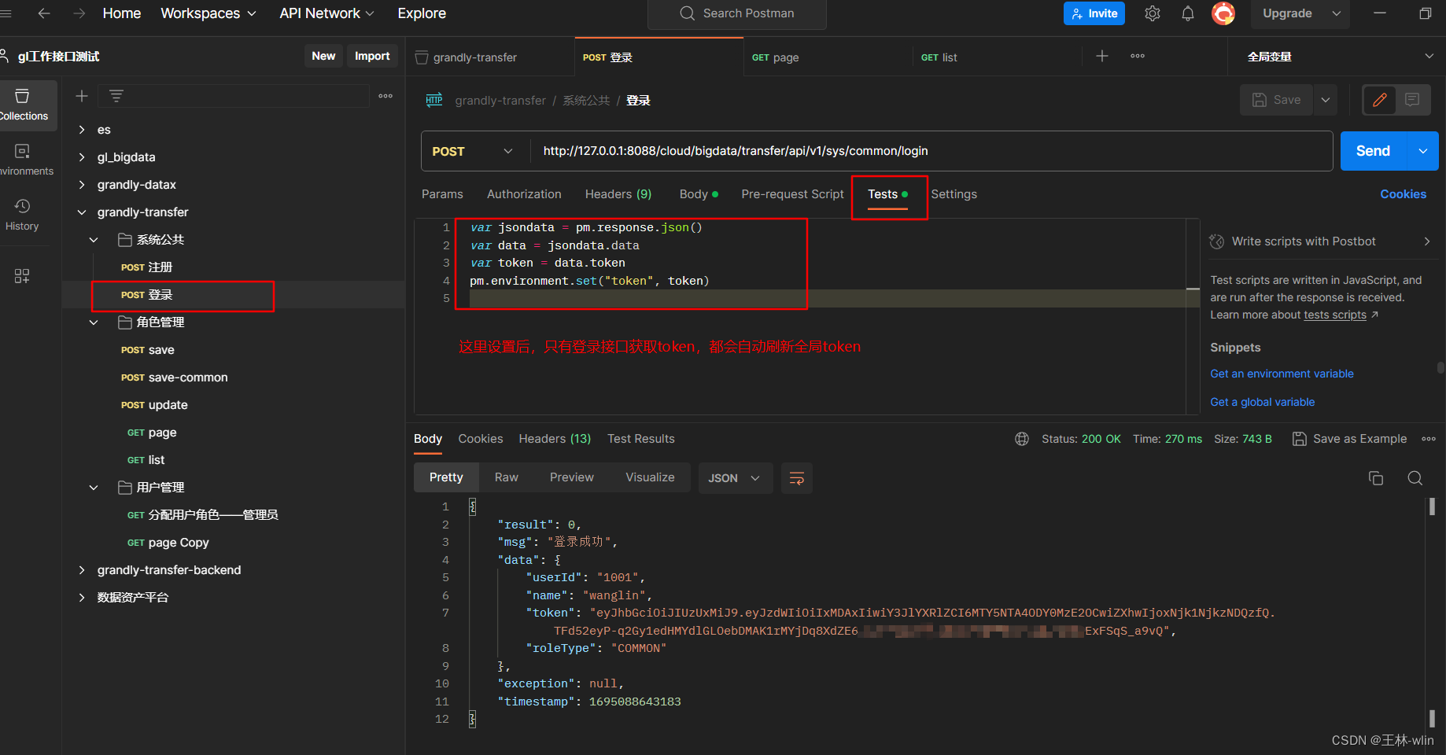The width and height of the screenshot is (1446, 755).
Task: Open notifications bell icon
Action: click(x=1188, y=13)
